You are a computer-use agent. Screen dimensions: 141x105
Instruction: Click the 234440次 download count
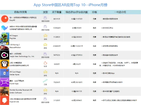click(x=57, y=46)
